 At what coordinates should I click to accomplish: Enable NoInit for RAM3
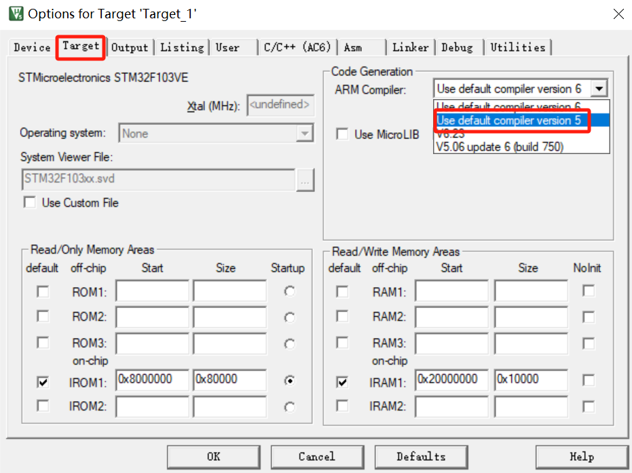pyautogui.click(x=589, y=343)
